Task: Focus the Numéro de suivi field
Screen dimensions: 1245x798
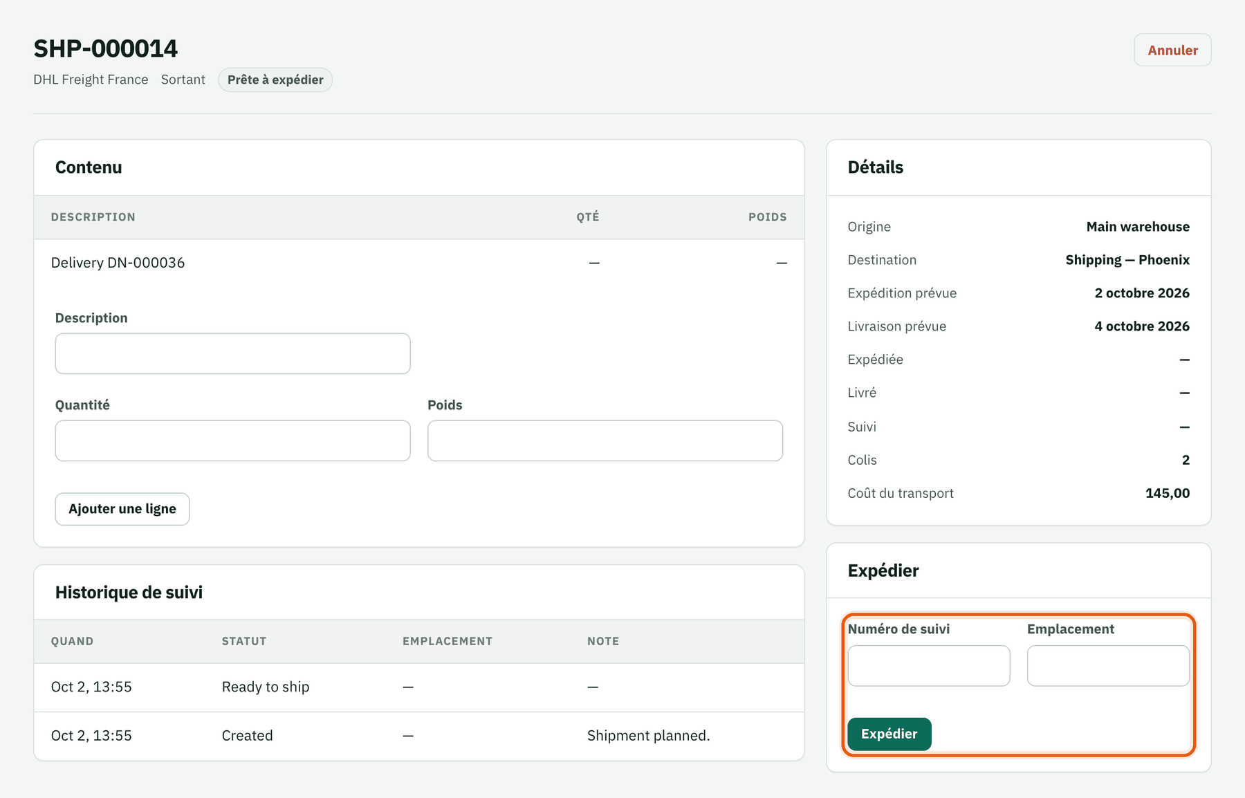Action: [929, 666]
